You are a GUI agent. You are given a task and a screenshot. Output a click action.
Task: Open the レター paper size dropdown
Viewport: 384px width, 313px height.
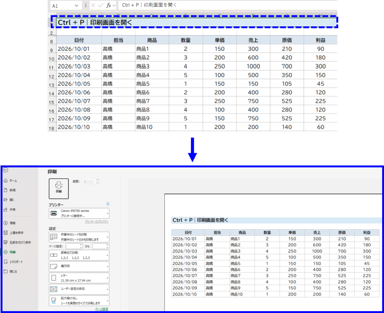tap(79, 278)
